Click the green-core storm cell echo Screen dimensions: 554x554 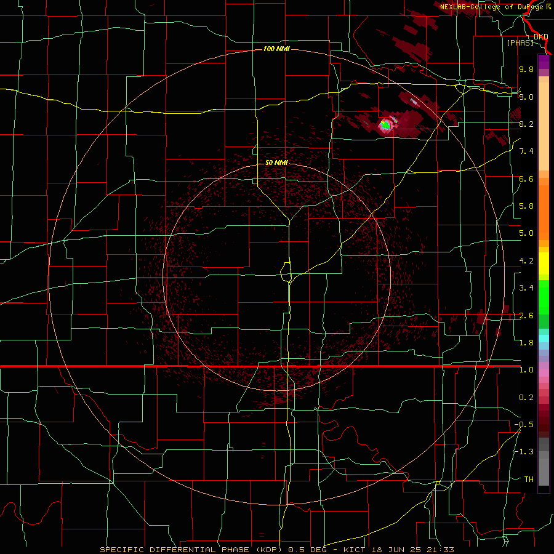(x=385, y=125)
